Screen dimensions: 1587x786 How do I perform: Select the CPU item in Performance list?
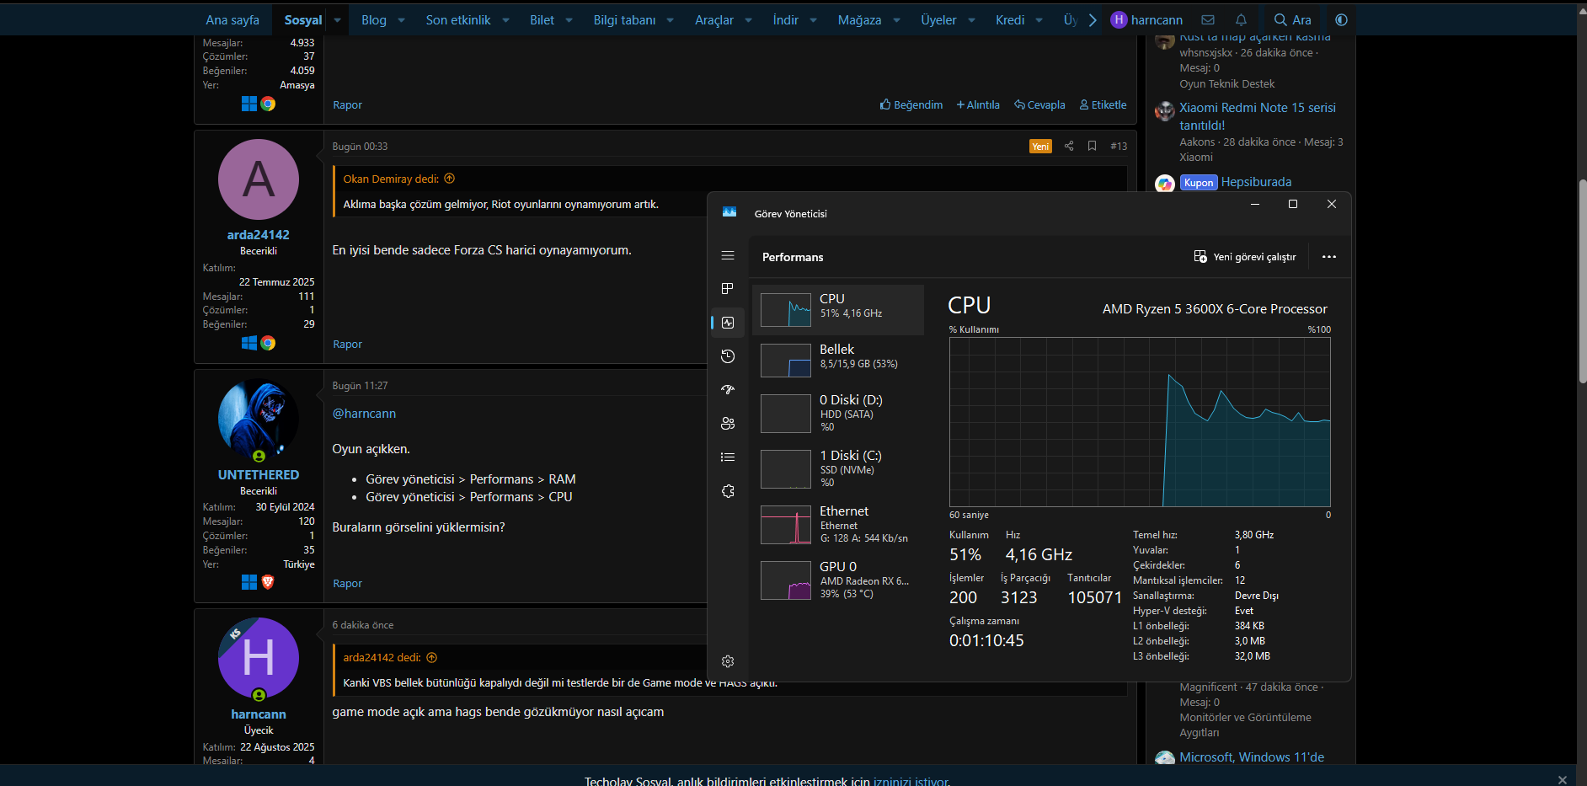838,310
